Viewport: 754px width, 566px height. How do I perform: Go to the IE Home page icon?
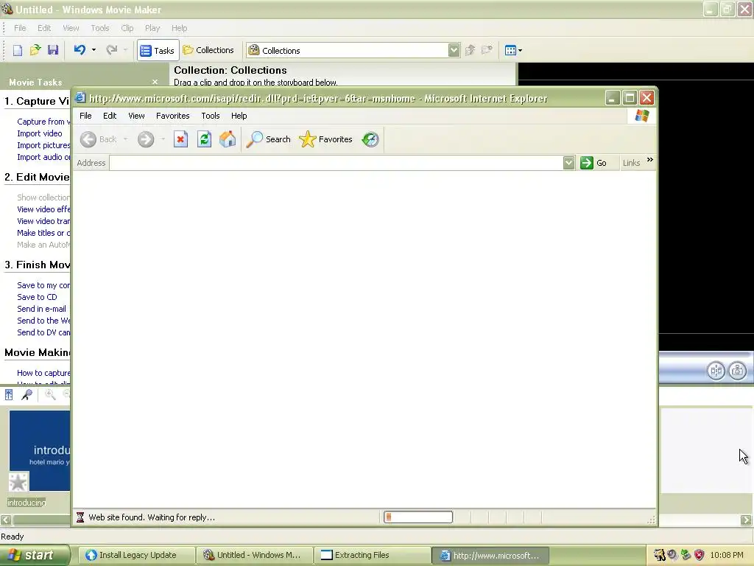point(228,139)
